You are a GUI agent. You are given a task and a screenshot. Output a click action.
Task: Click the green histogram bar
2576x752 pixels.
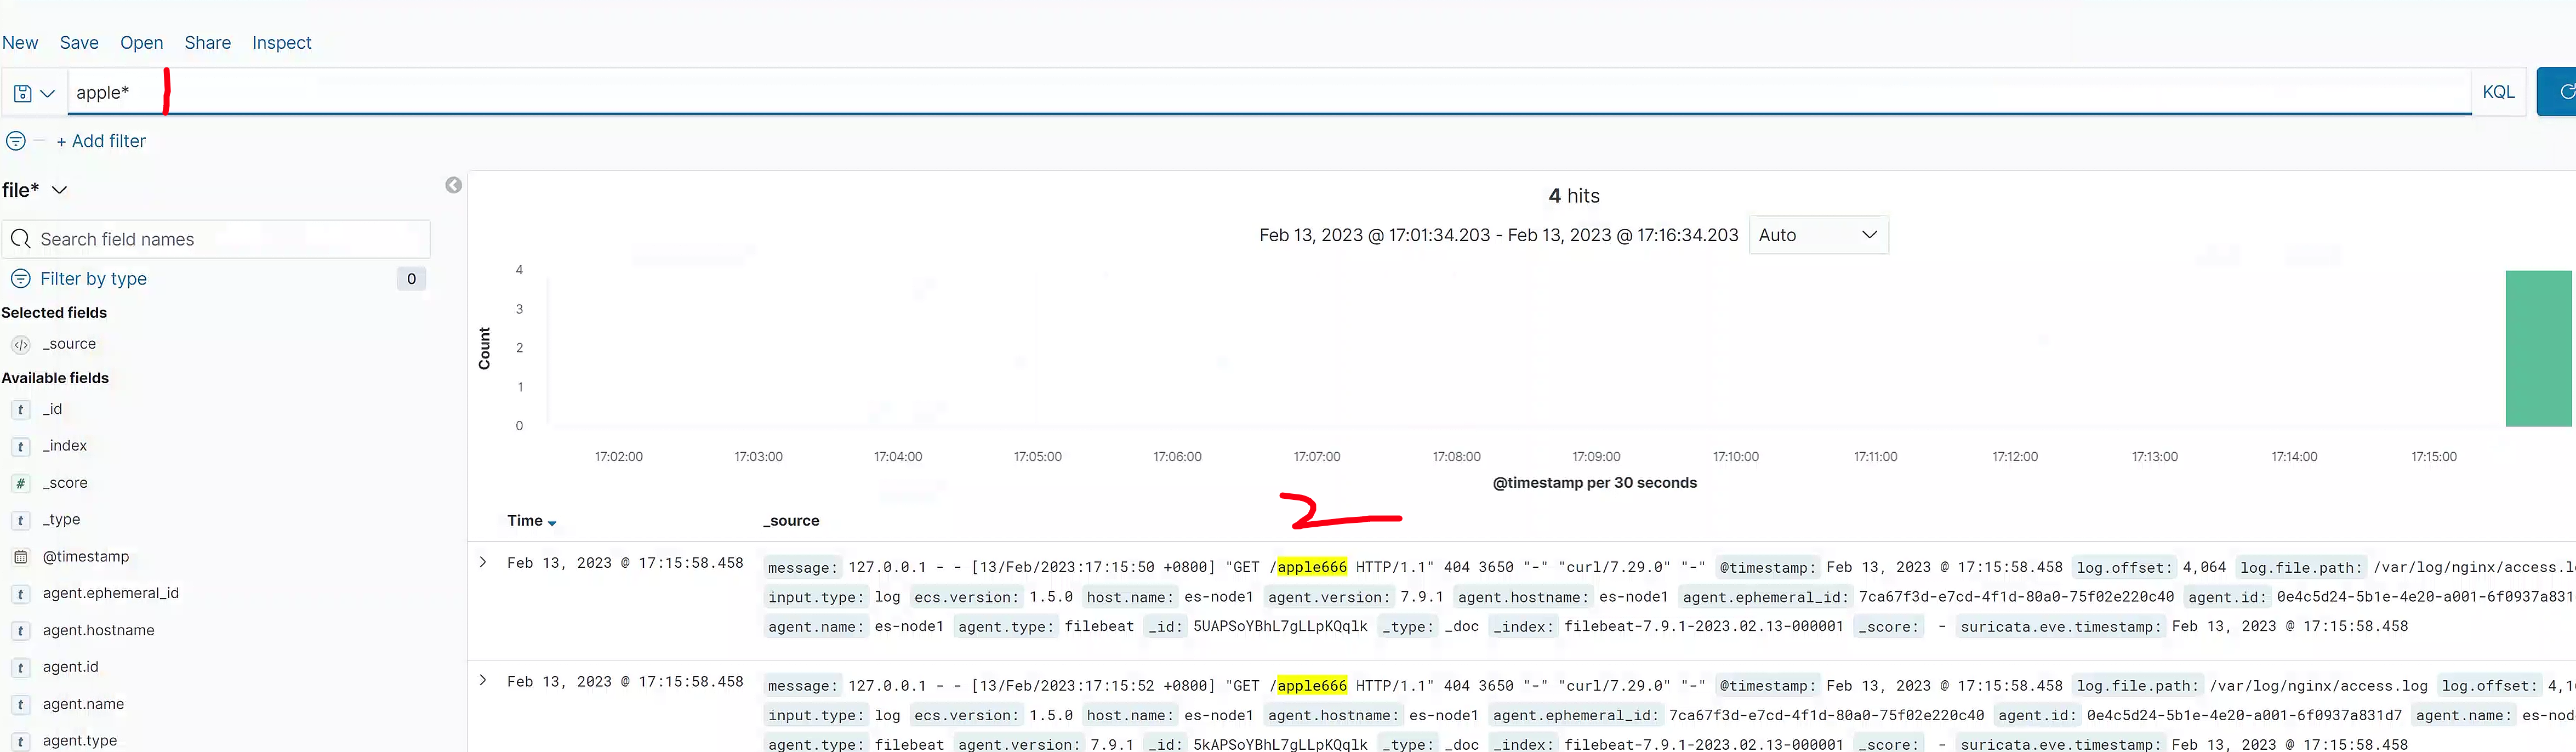click(2538, 348)
